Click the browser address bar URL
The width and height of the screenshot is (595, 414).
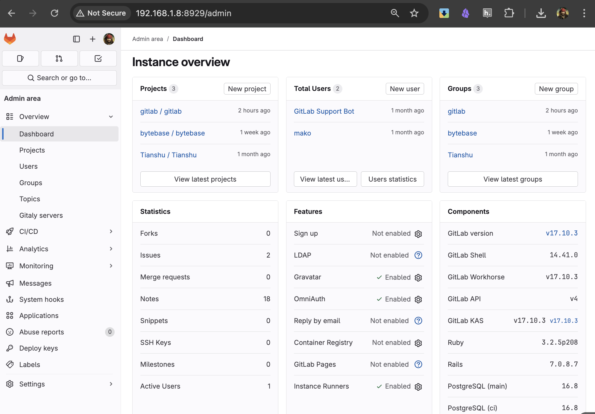(183, 13)
